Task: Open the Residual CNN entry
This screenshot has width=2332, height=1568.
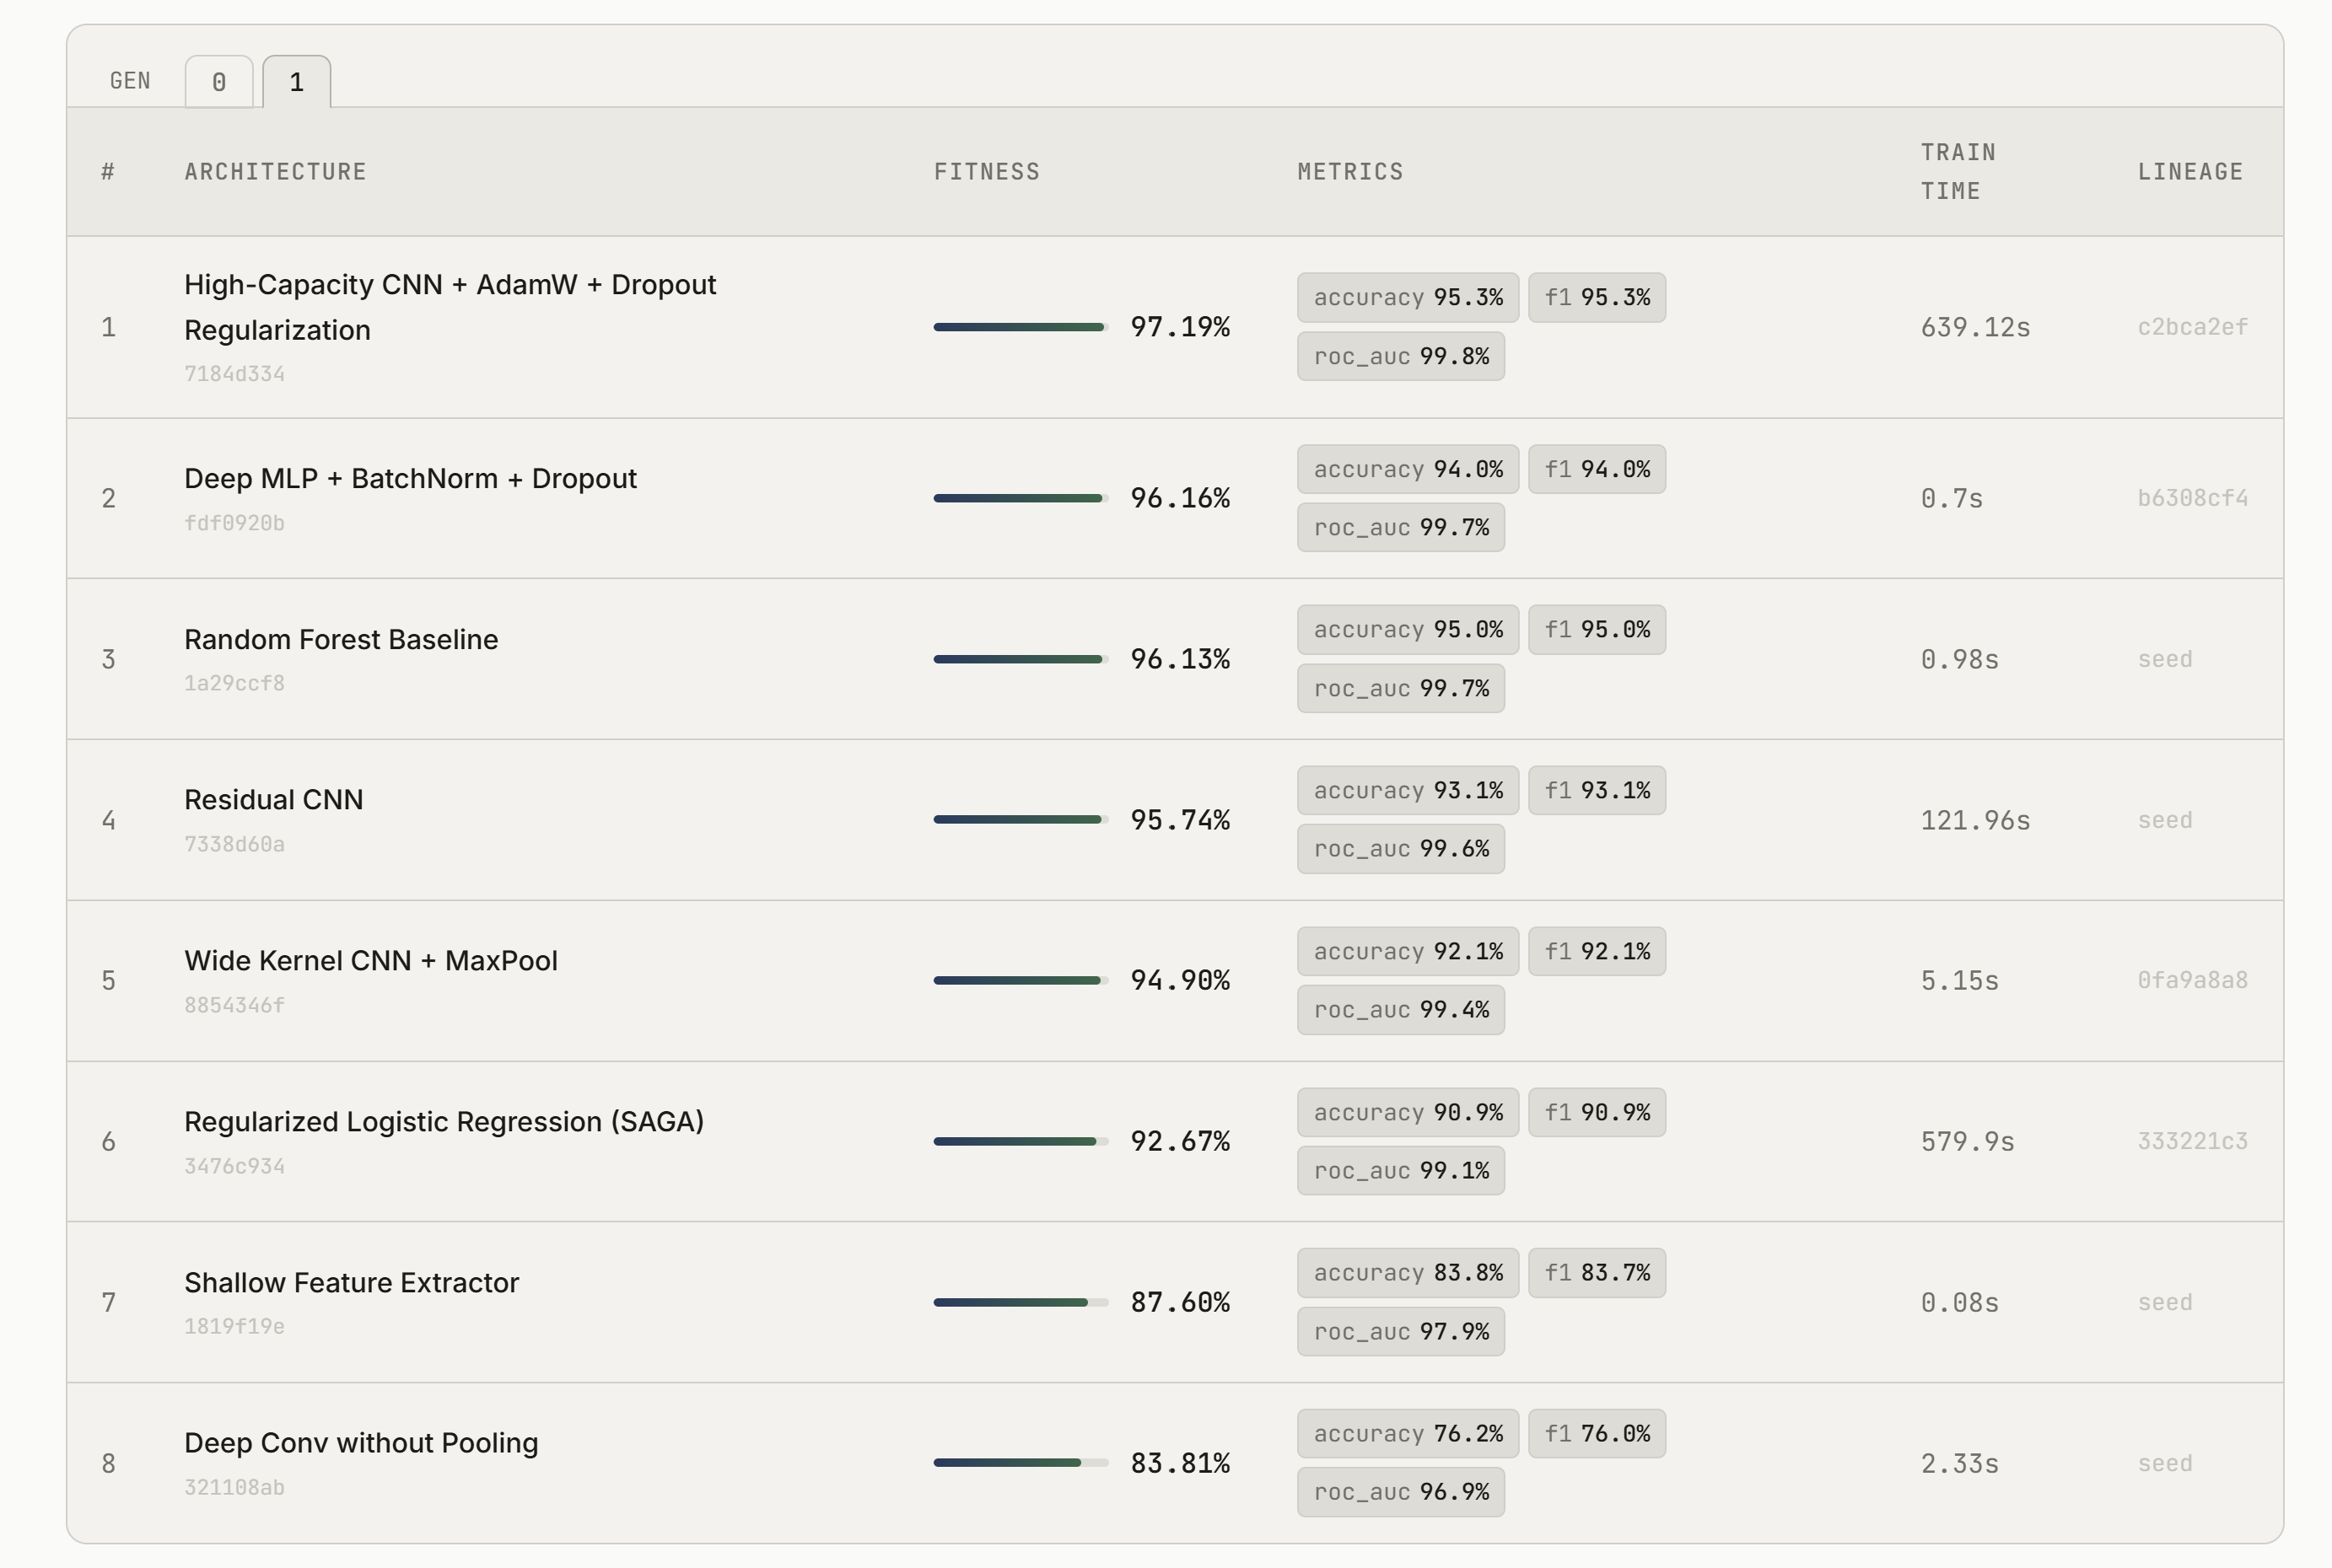Action: tap(273, 800)
